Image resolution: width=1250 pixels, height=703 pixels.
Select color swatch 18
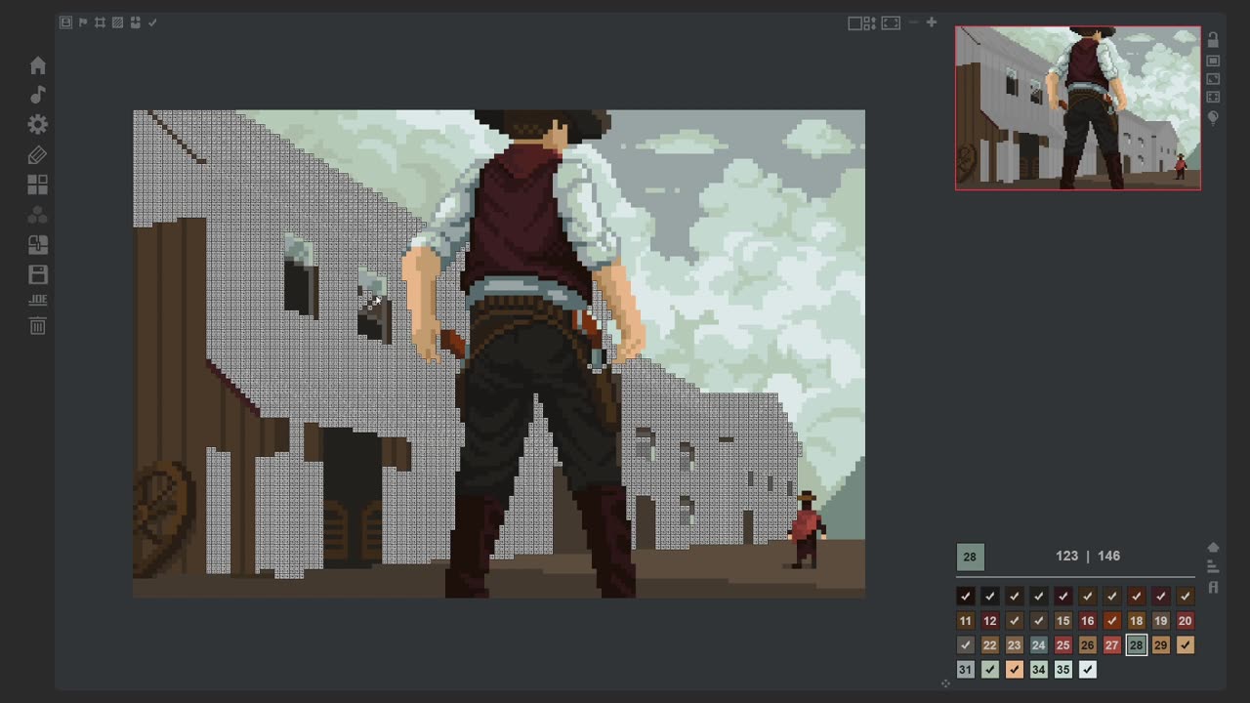pyautogui.click(x=1136, y=620)
